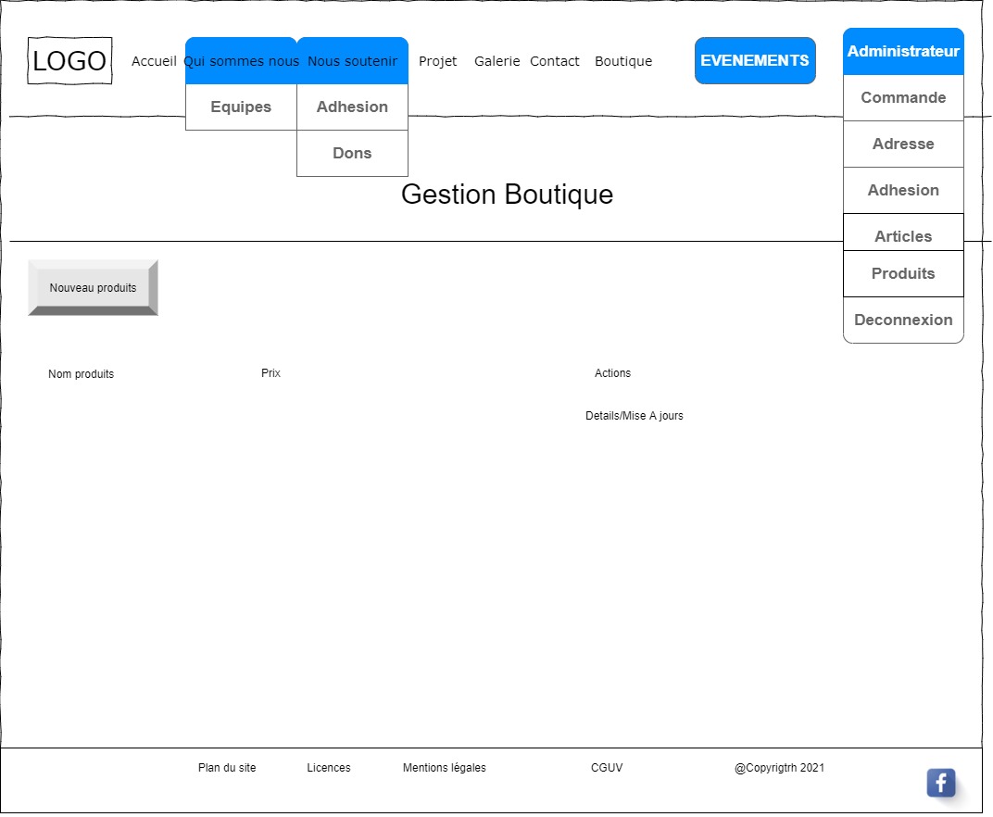Open the Administrateur dropdown menu
993x817 pixels.
(903, 52)
